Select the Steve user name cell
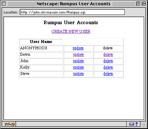This screenshot has width=148, height=129. [x=41, y=74]
